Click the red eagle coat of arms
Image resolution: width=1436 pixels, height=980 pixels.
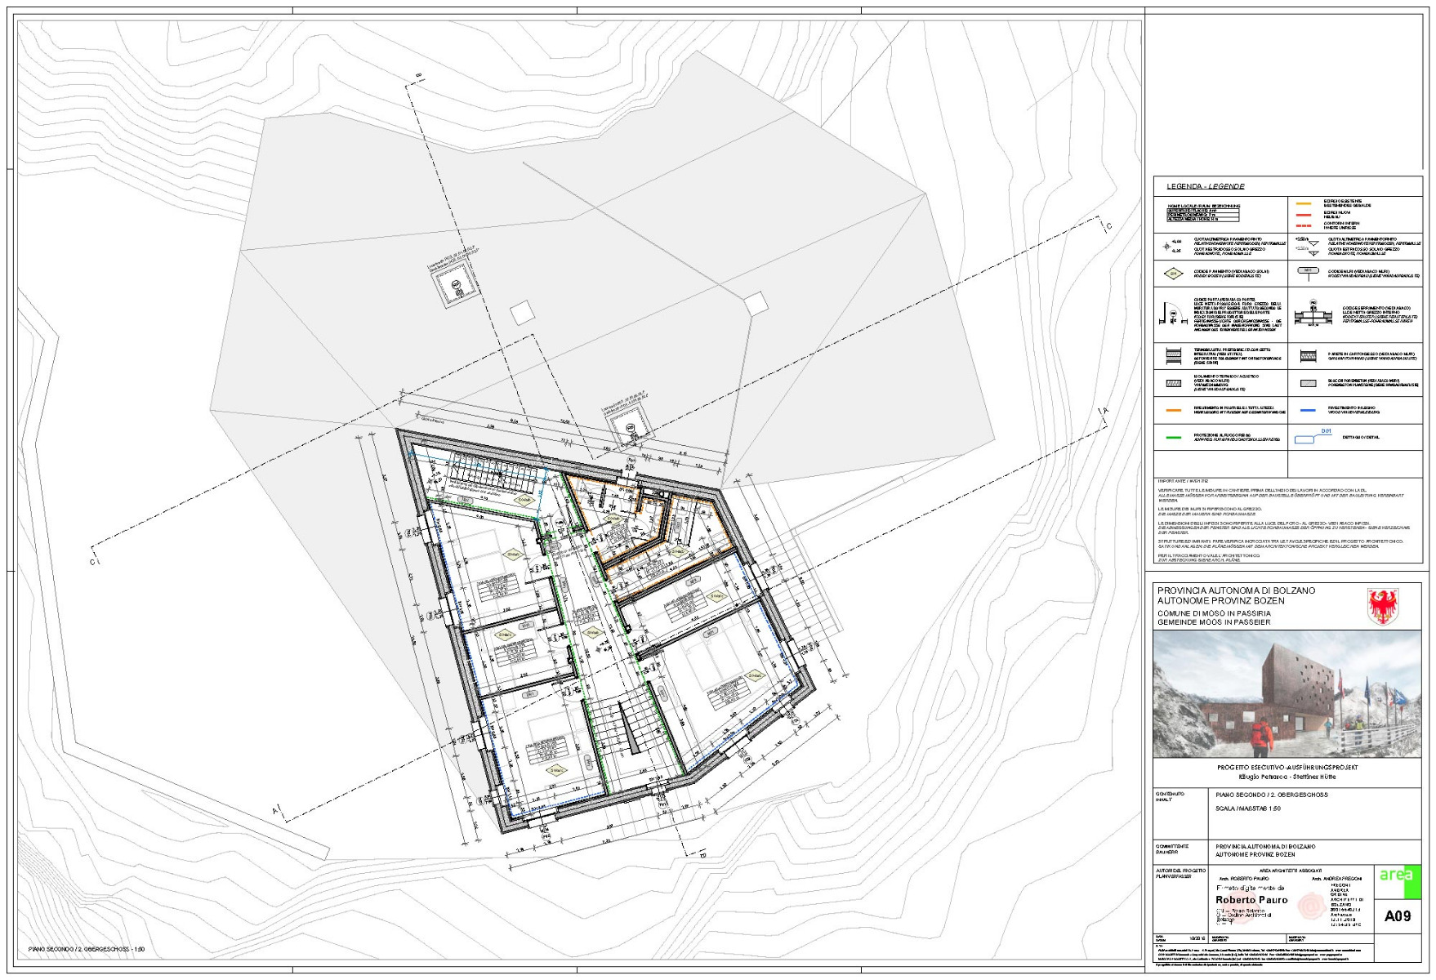[1382, 607]
